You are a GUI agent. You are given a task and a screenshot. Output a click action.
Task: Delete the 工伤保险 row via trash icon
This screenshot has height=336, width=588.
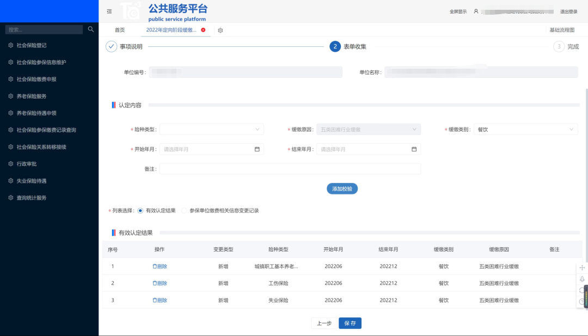click(x=160, y=283)
